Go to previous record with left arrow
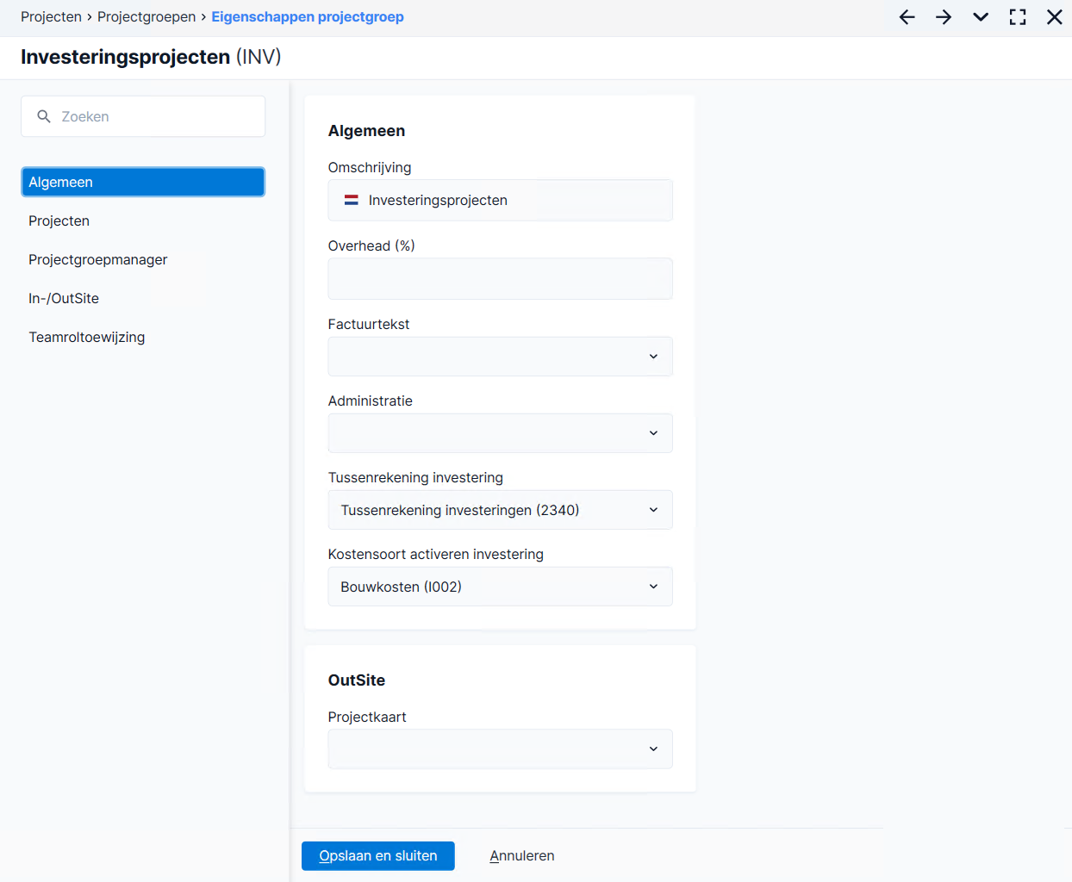 (907, 17)
